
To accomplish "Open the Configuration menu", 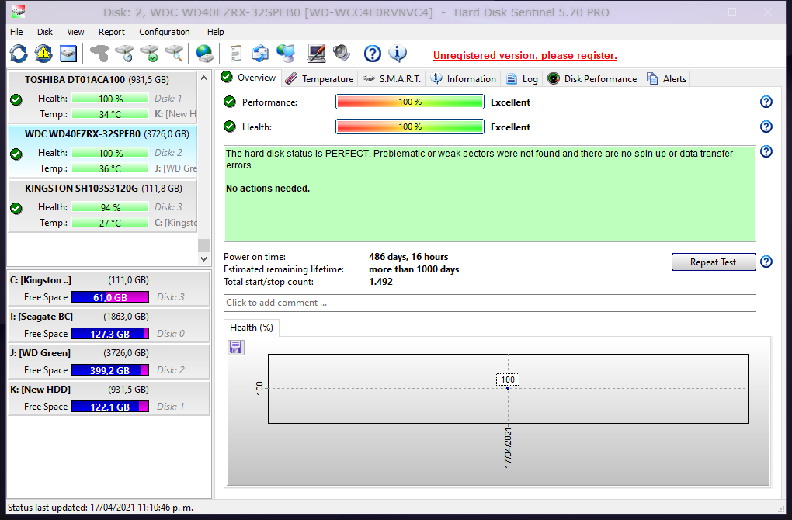I will pyautogui.click(x=164, y=32).
